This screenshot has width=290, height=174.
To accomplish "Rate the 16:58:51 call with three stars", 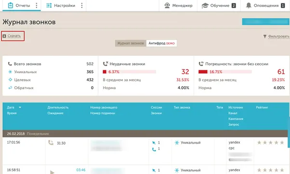I will (x=270, y=170).
